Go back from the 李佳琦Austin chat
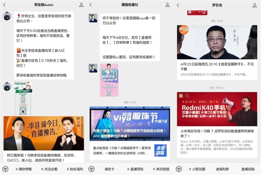 point(5,5)
